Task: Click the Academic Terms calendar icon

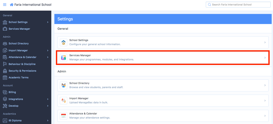Action: (5, 77)
